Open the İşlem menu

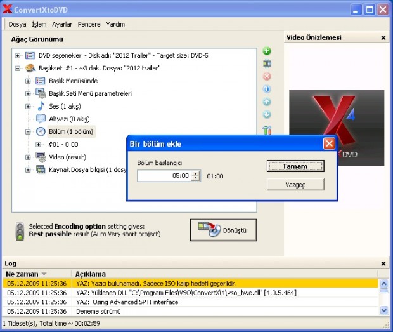click(x=39, y=24)
